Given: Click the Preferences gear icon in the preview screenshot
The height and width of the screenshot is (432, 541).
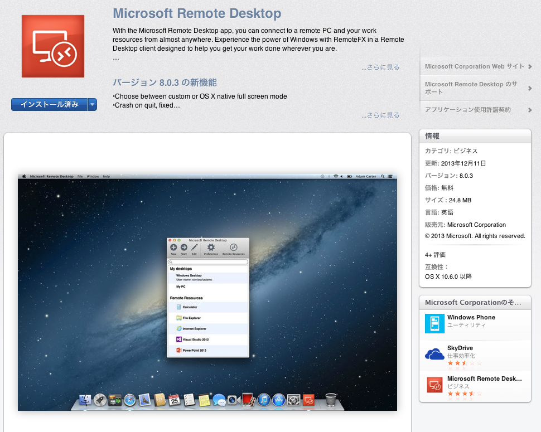Looking at the screenshot, I should [211, 247].
